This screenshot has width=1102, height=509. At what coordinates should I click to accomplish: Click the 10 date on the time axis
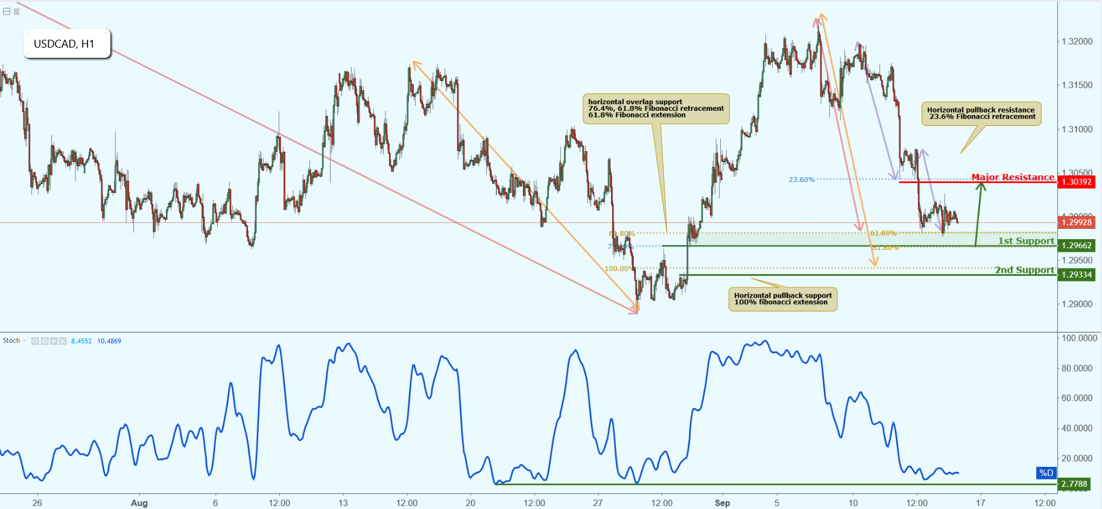pos(853,503)
